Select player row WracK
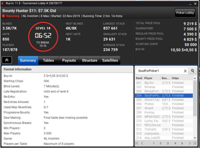This screenshot has width=200, height=148. tap(164, 108)
